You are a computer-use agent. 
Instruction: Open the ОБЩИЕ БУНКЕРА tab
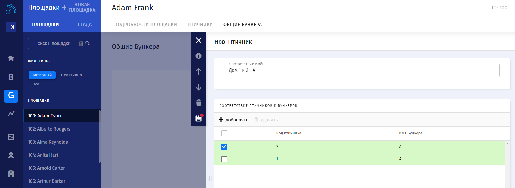243,25
